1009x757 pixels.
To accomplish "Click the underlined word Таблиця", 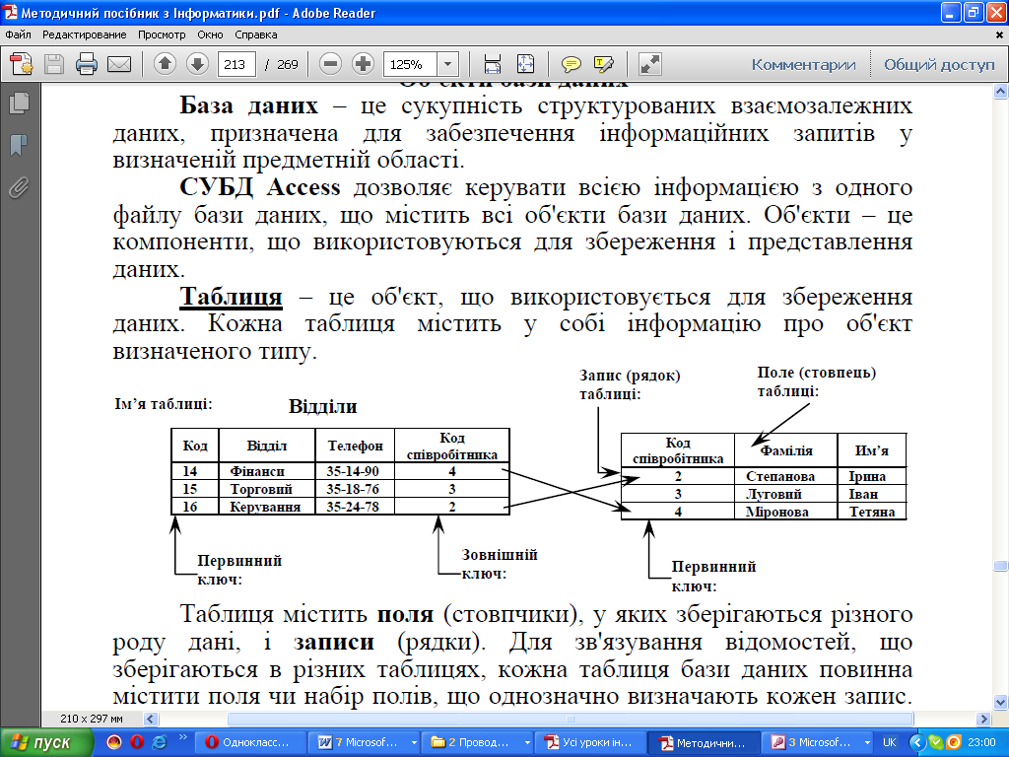I will pos(231,297).
